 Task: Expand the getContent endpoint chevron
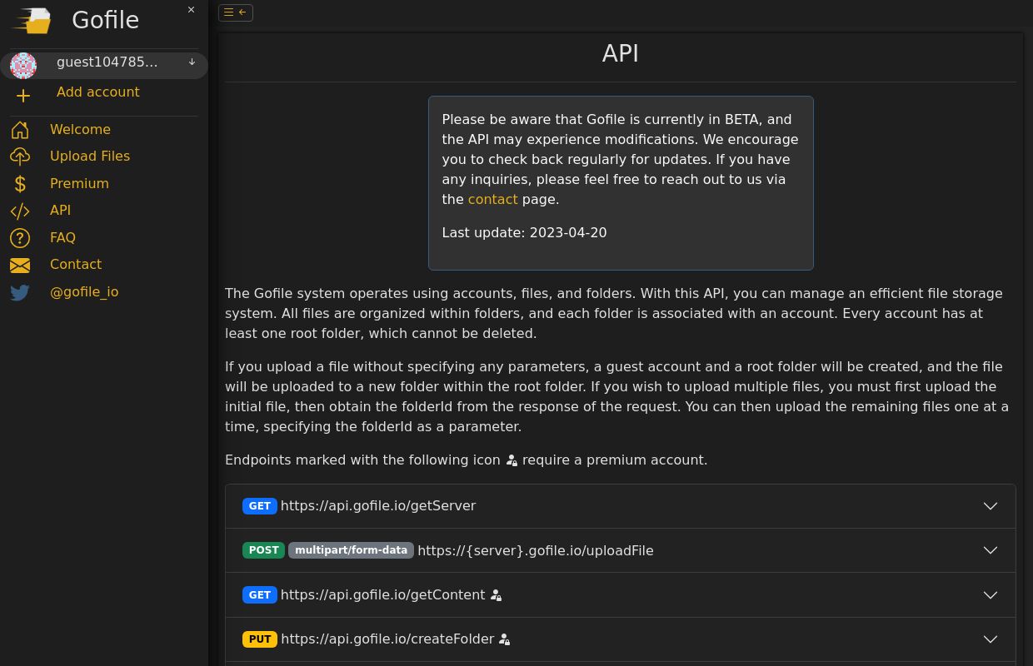click(x=991, y=595)
